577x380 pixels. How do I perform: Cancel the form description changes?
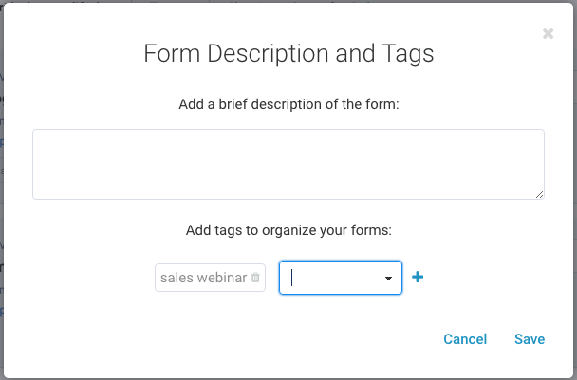(465, 339)
